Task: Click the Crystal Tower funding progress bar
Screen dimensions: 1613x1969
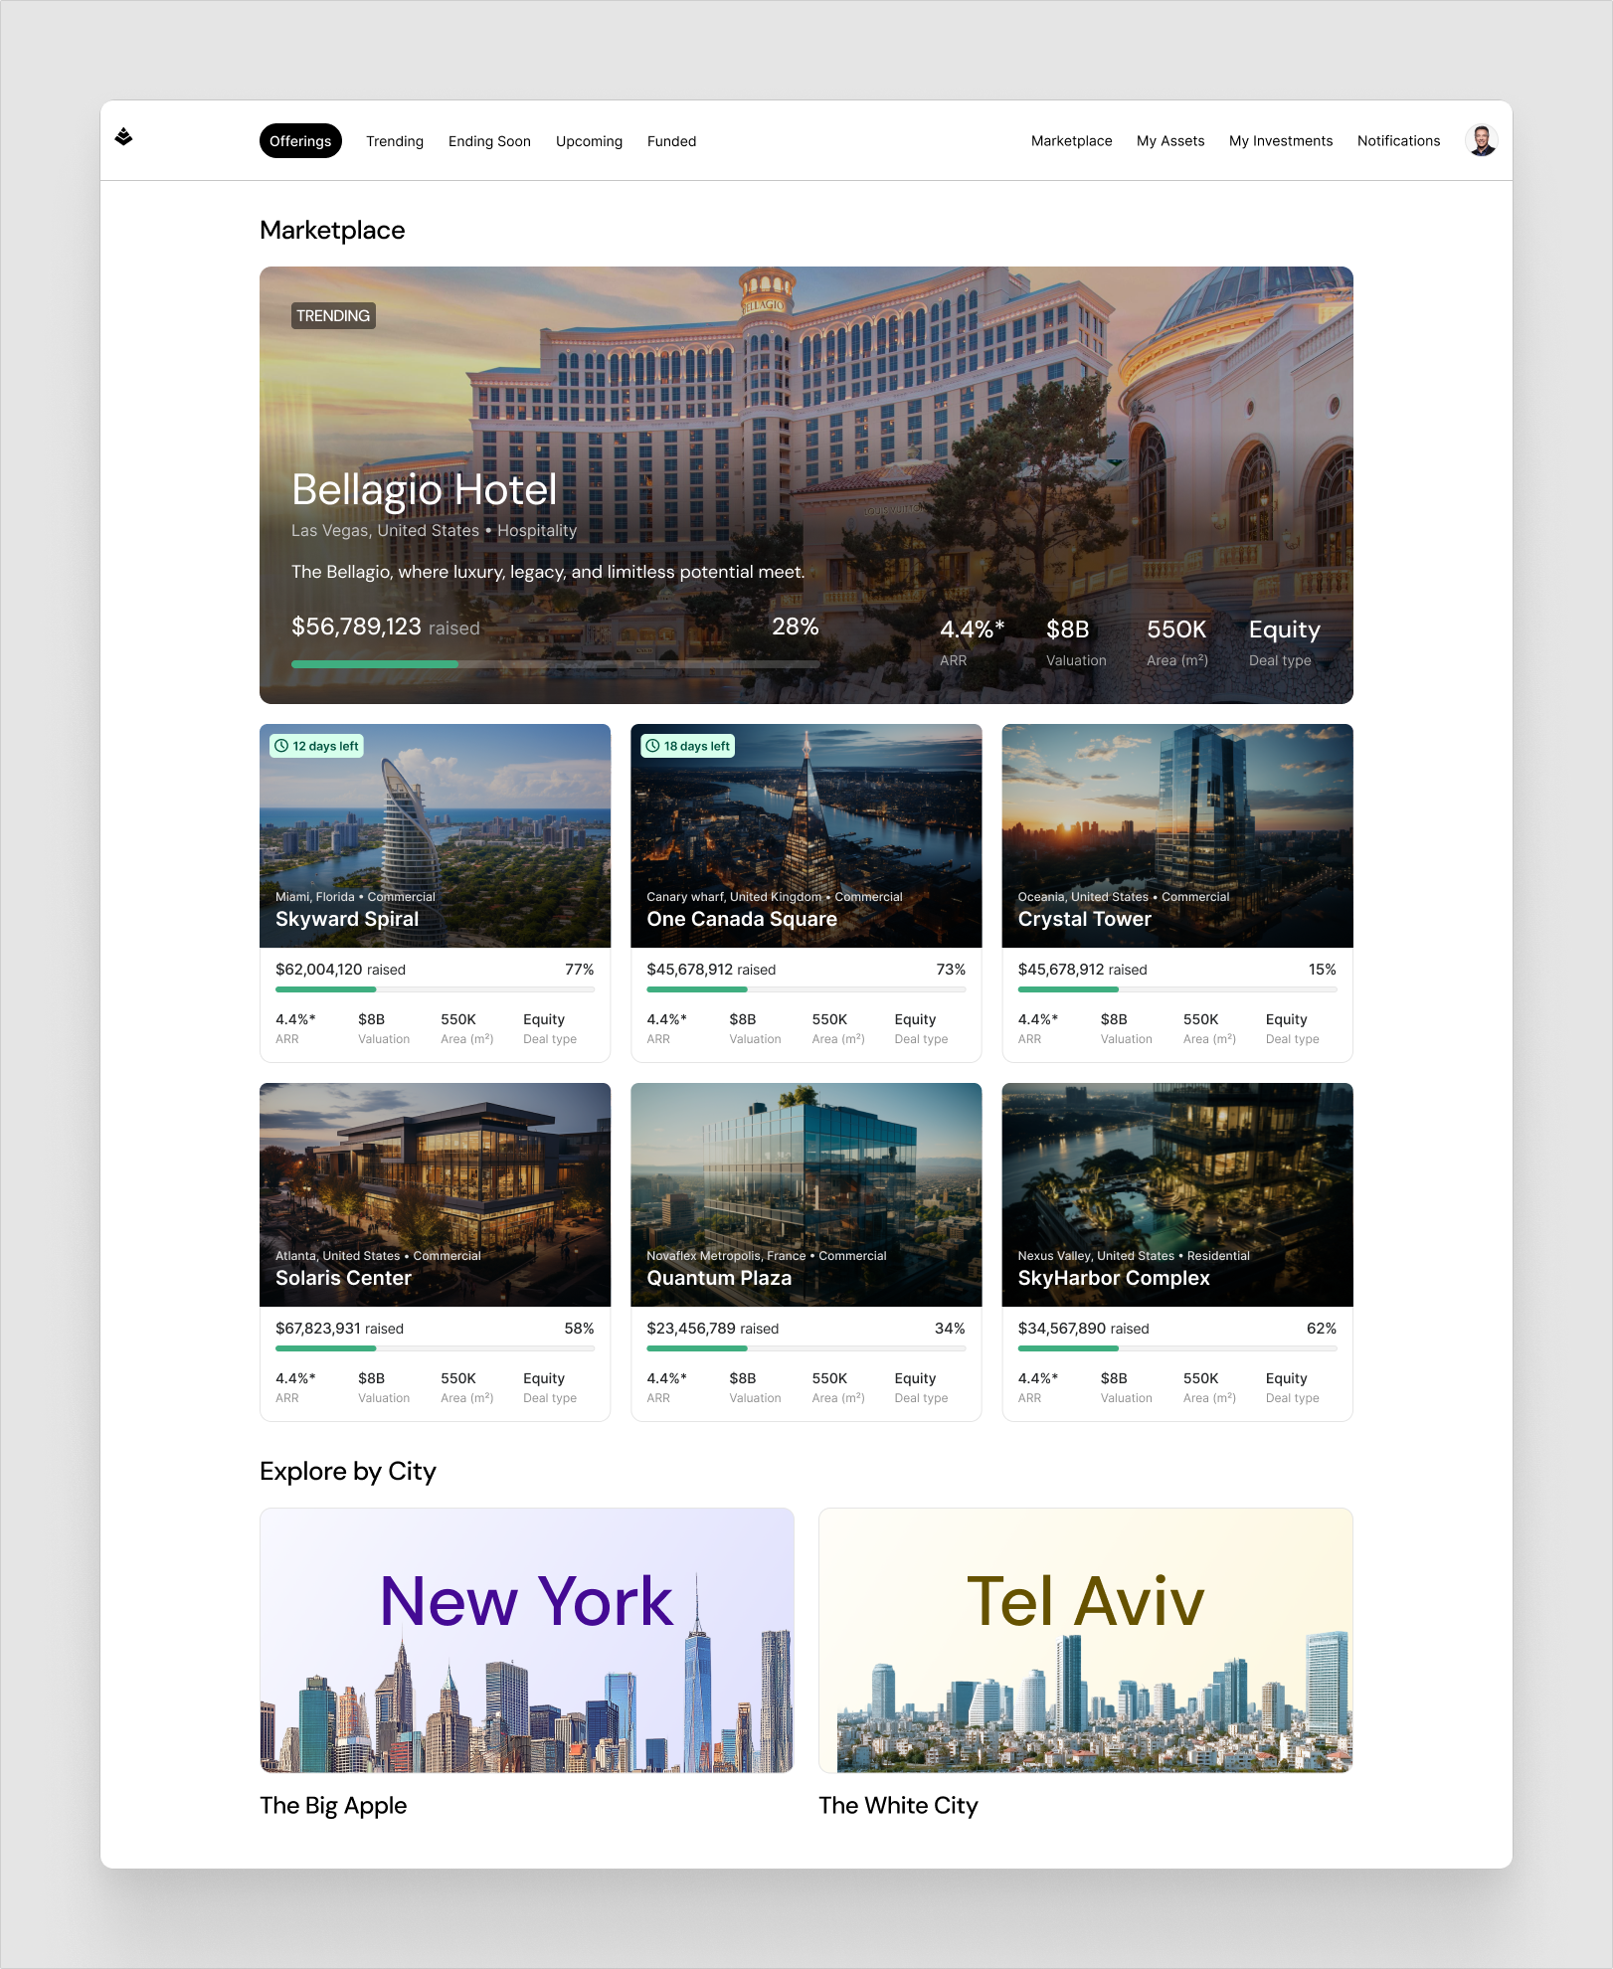Action: click(x=1177, y=989)
